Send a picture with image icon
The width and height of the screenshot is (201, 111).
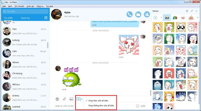click(71, 99)
